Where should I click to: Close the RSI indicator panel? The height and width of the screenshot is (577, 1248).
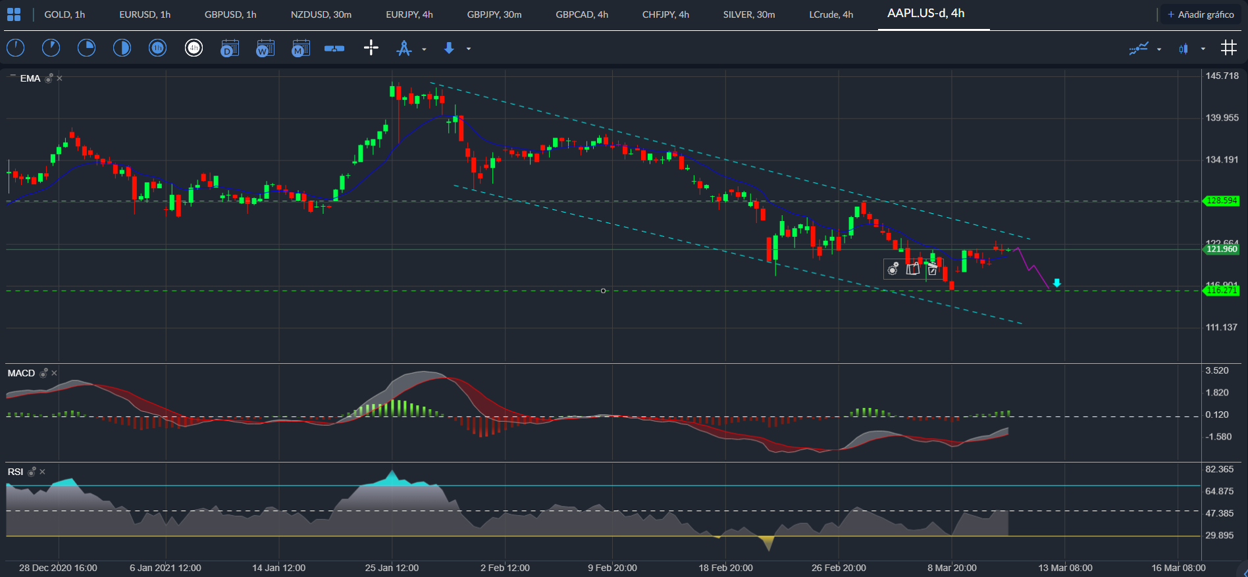pyautogui.click(x=42, y=472)
